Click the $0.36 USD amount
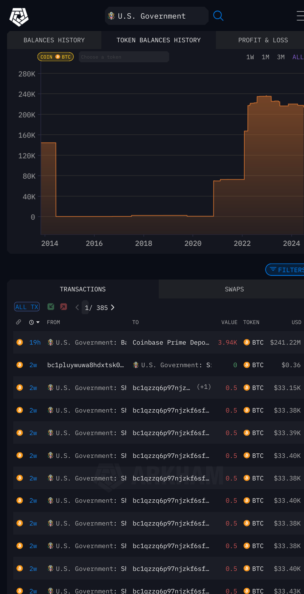 tap(291, 365)
